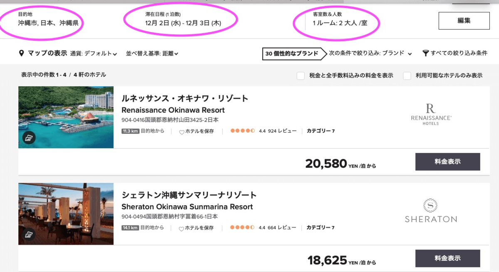Click the heart icon to save the Sheraton hotel
Image resolution: width=499 pixels, height=272 pixels.
pyautogui.click(x=182, y=228)
